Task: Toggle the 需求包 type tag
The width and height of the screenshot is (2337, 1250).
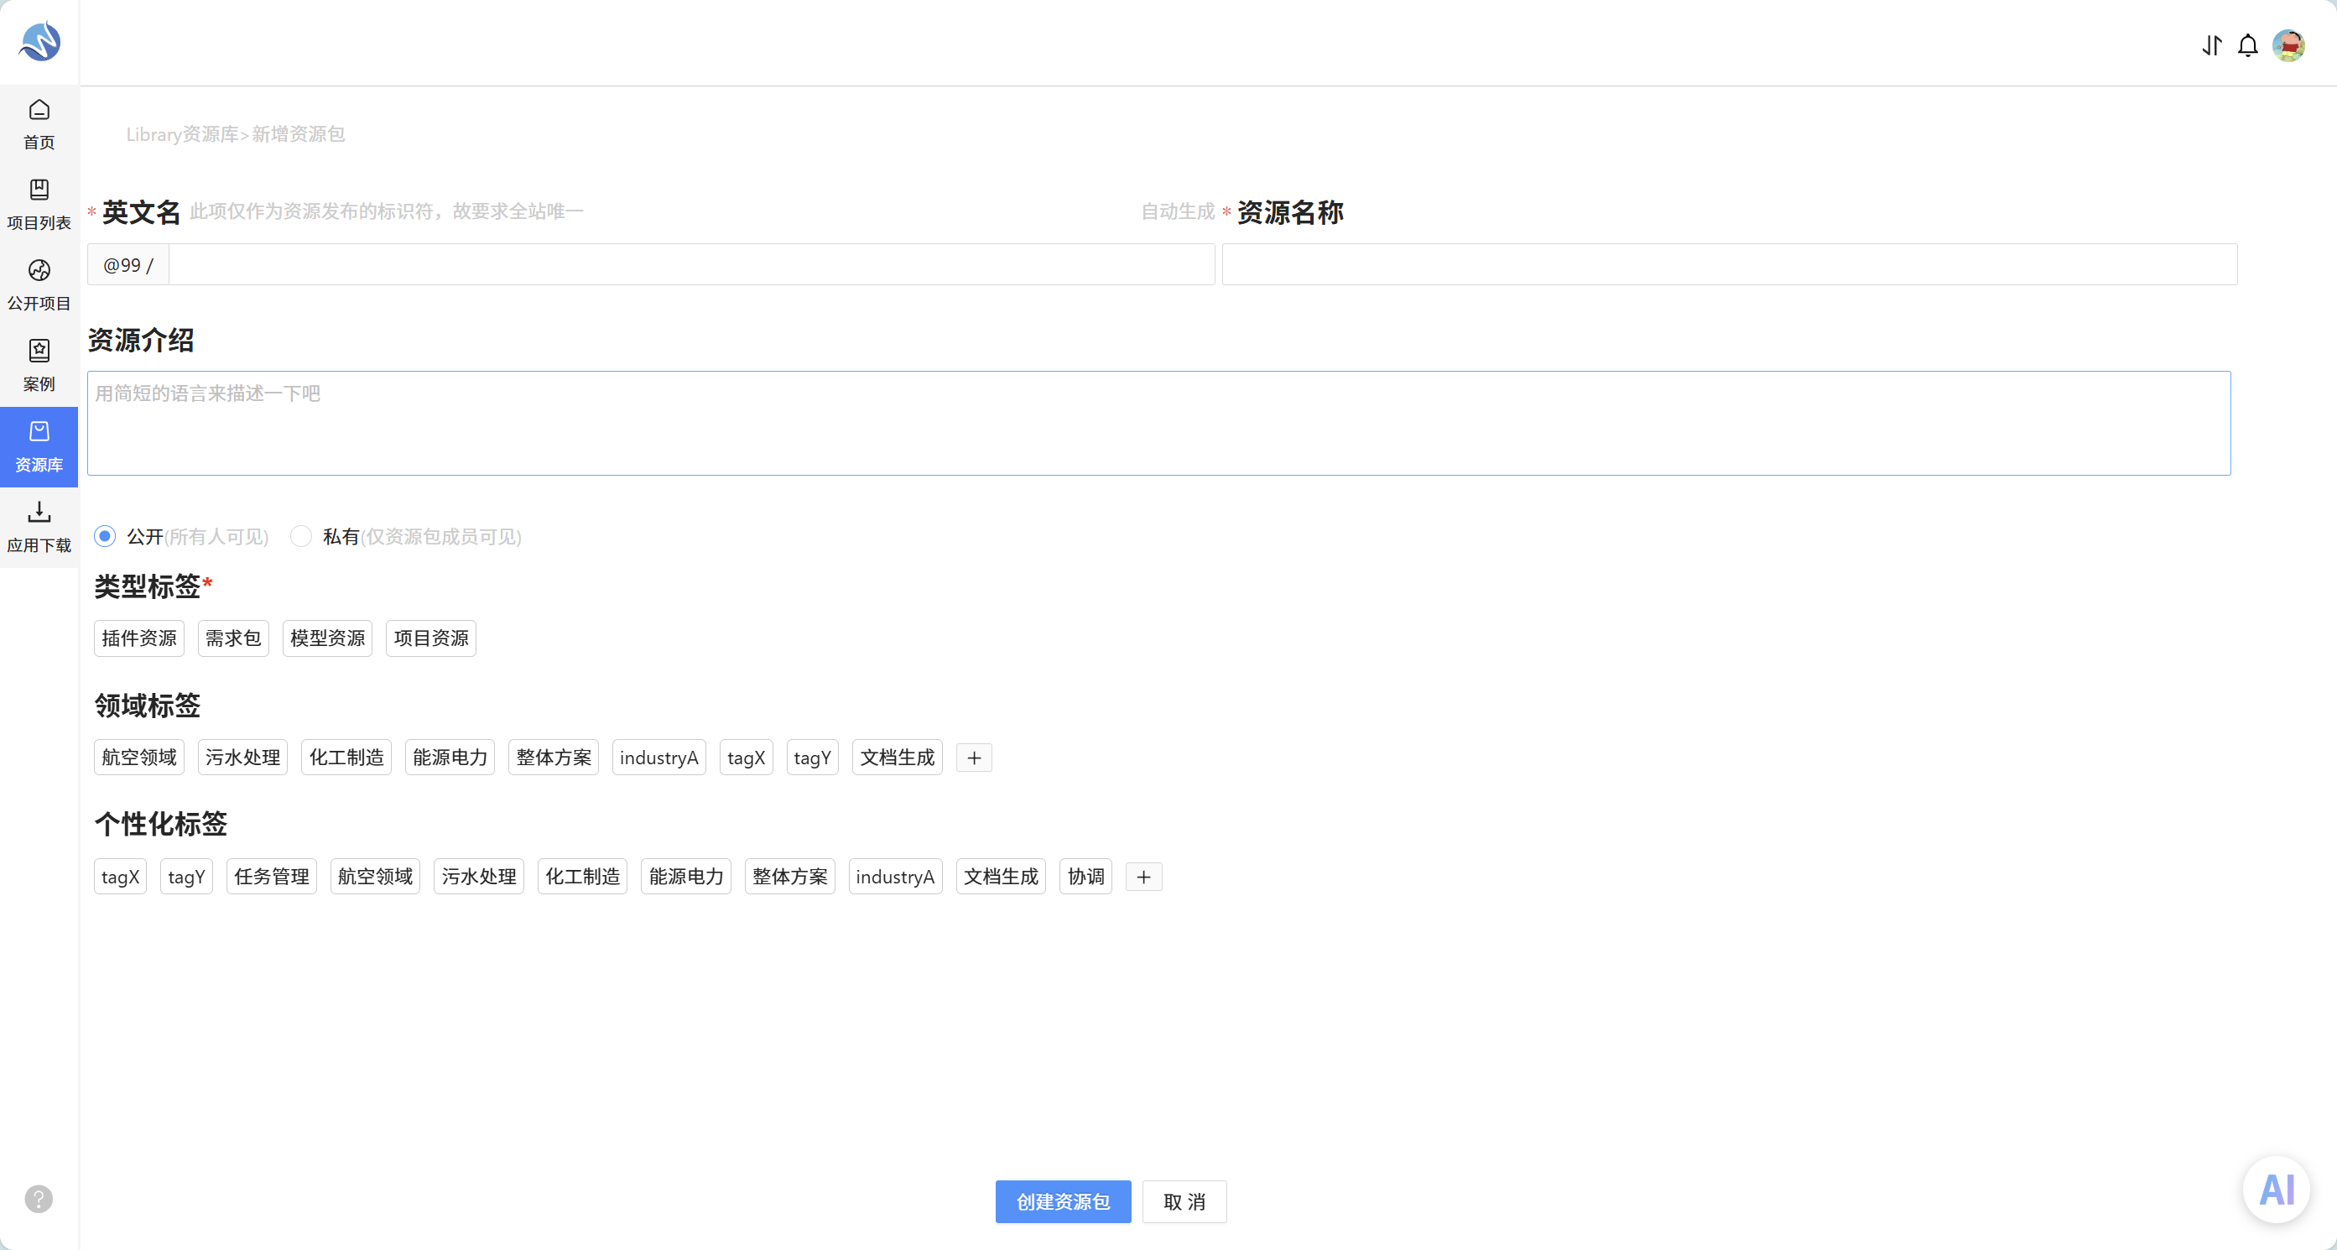Action: pyautogui.click(x=233, y=638)
